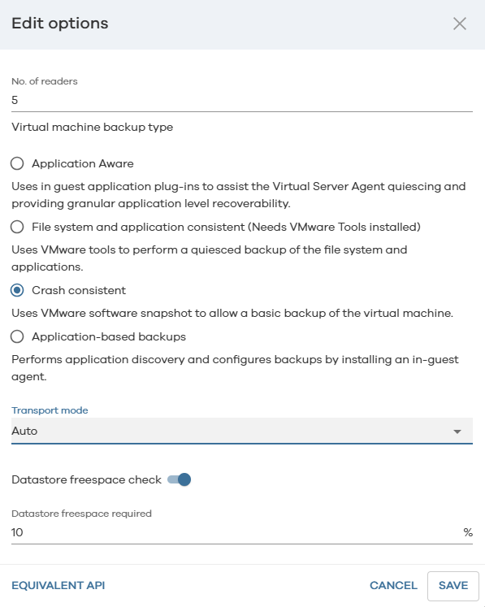Click the Auto transport mode combo box
Screen dimensions: 485x607
(x=242, y=431)
